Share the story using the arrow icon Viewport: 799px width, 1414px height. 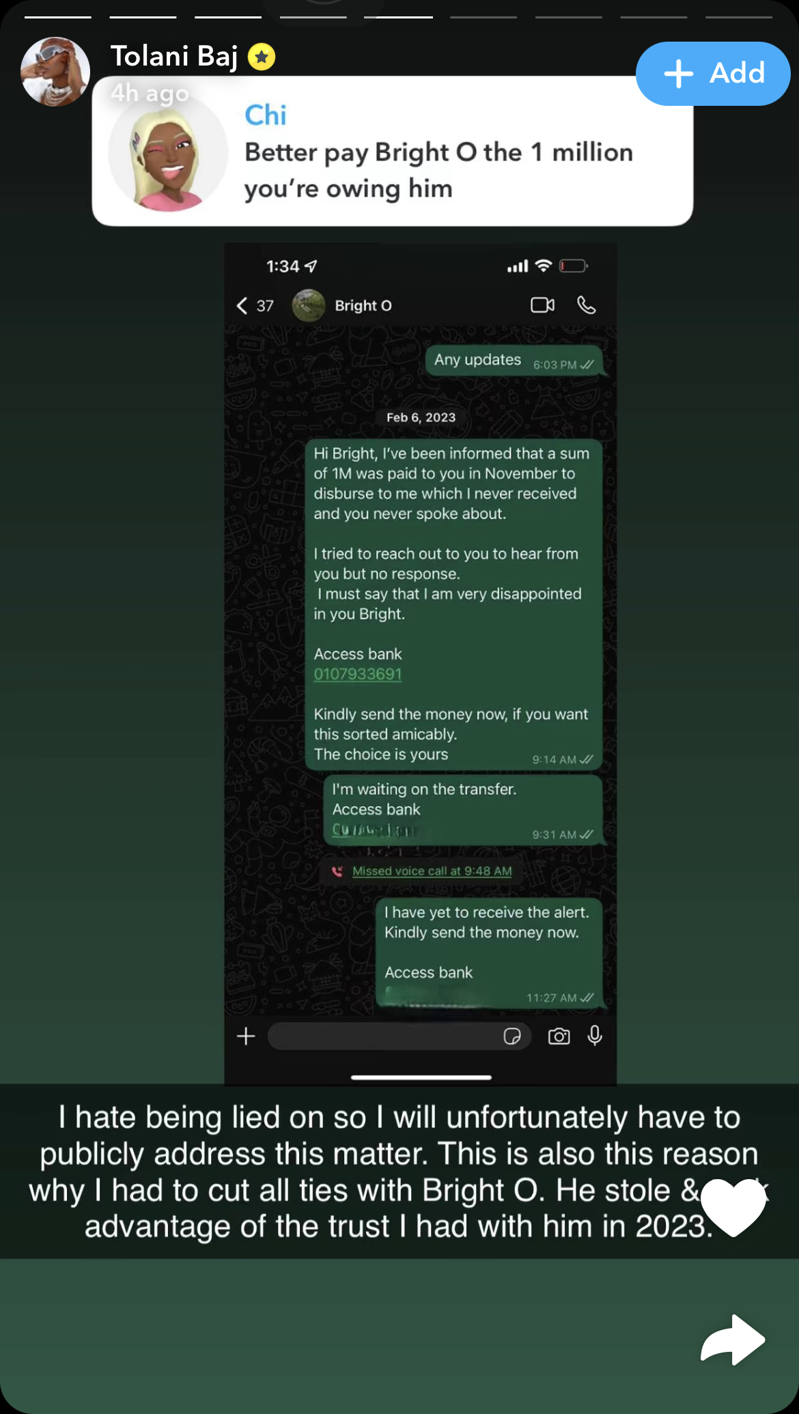[x=733, y=1340]
